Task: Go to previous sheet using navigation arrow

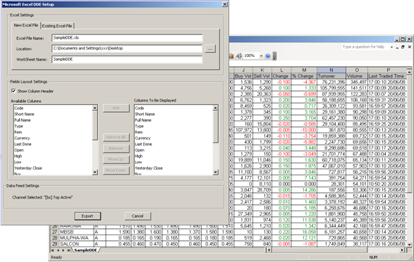Action: pyautogui.click(x=58, y=250)
